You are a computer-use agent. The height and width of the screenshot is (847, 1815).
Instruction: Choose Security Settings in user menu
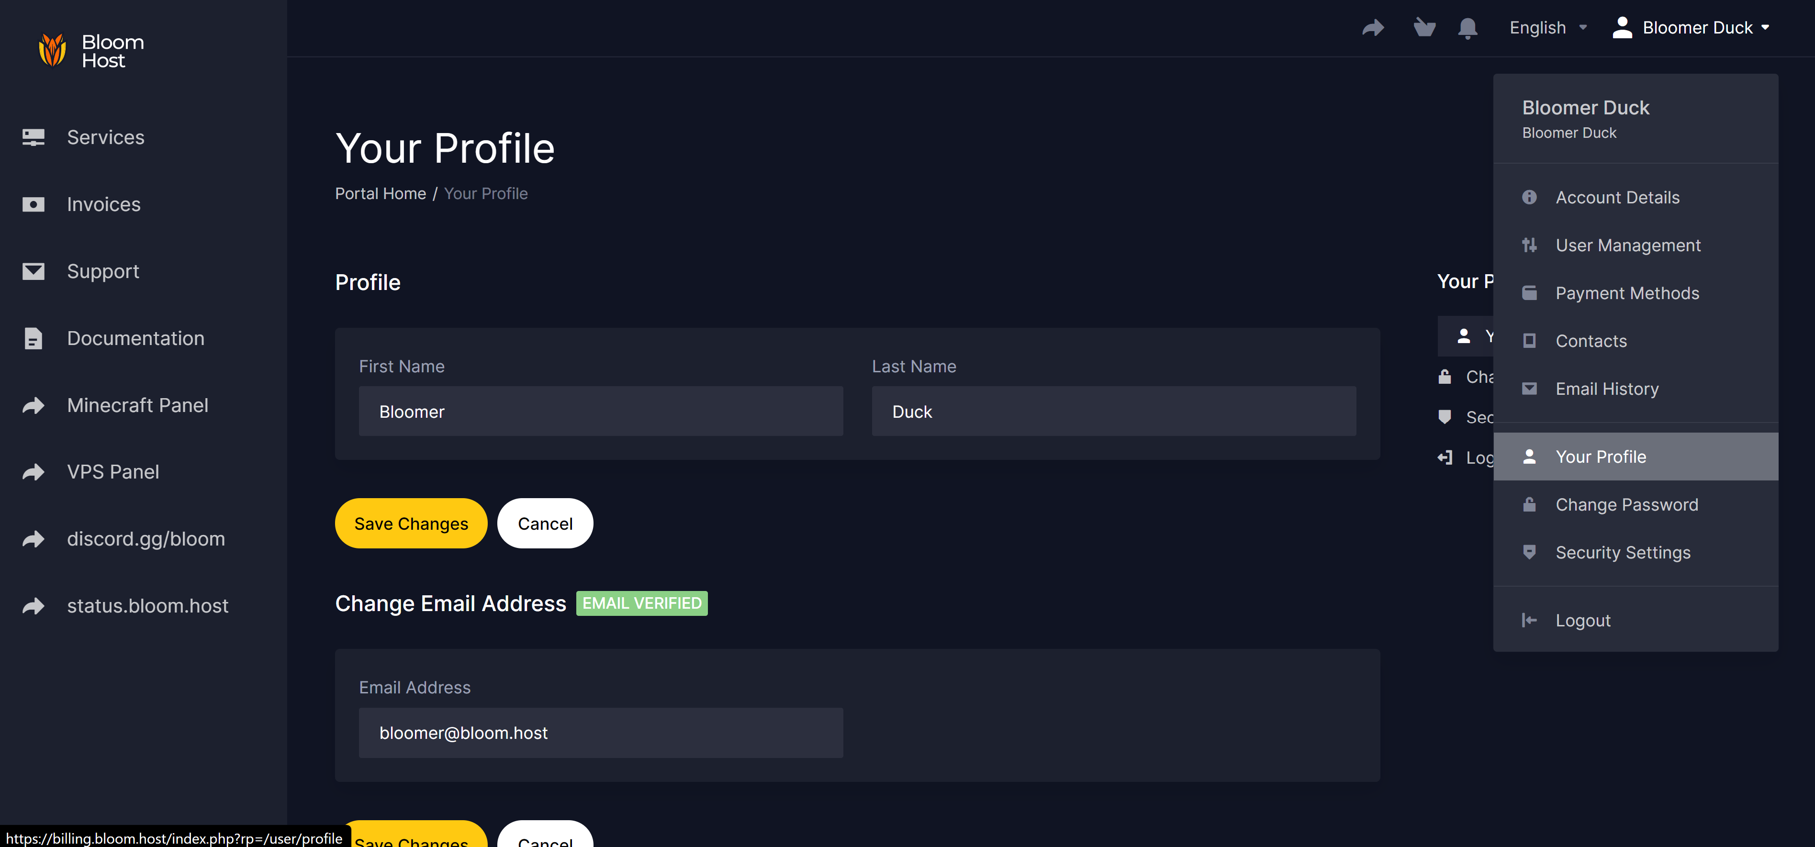coord(1623,552)
